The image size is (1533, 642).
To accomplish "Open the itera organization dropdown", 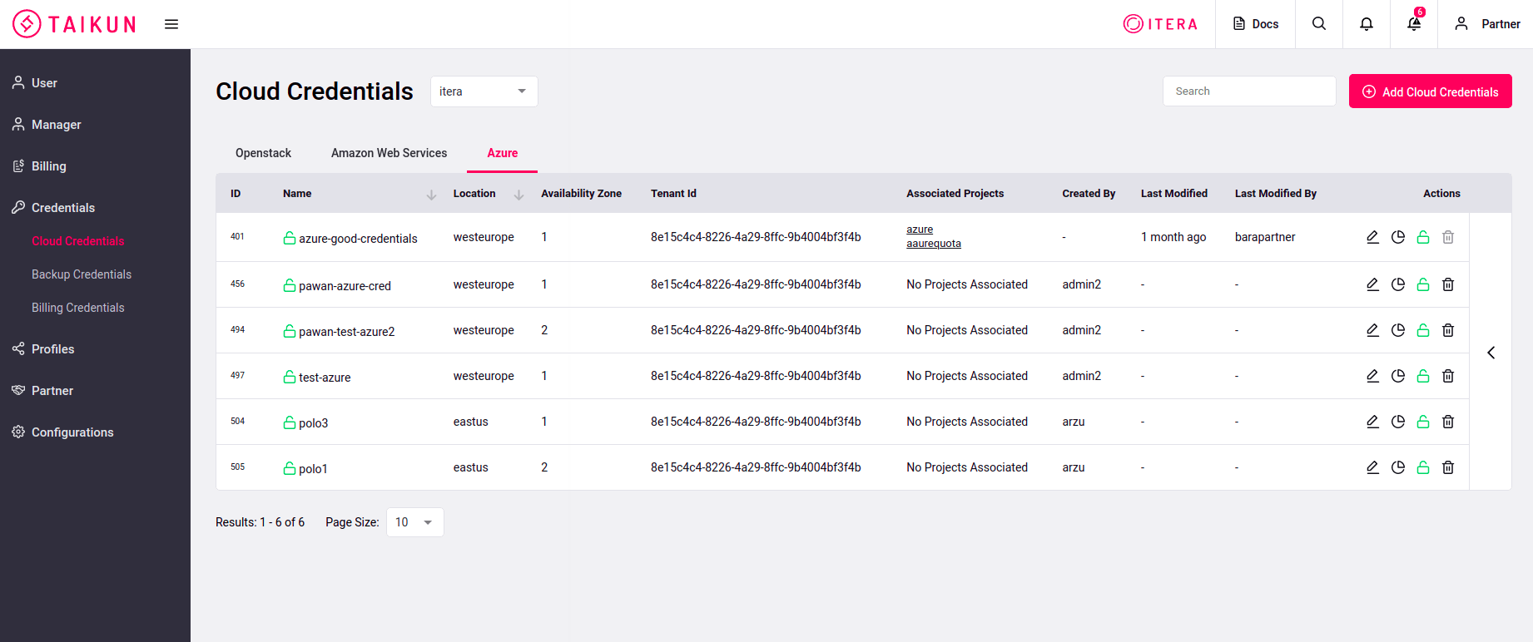I will (484, 91).
